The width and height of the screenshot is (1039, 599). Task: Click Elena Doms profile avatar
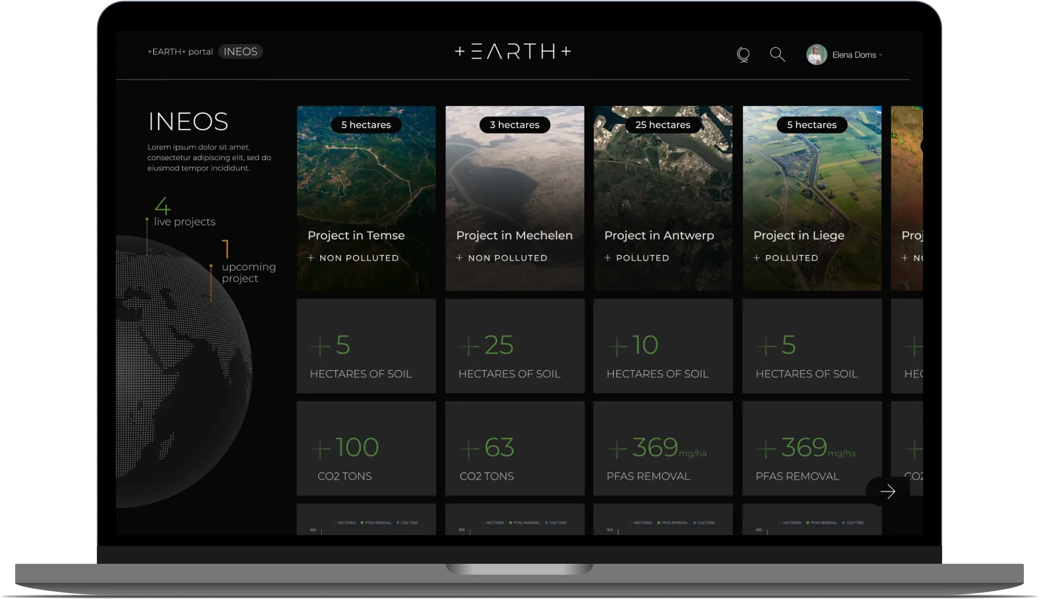816,55
